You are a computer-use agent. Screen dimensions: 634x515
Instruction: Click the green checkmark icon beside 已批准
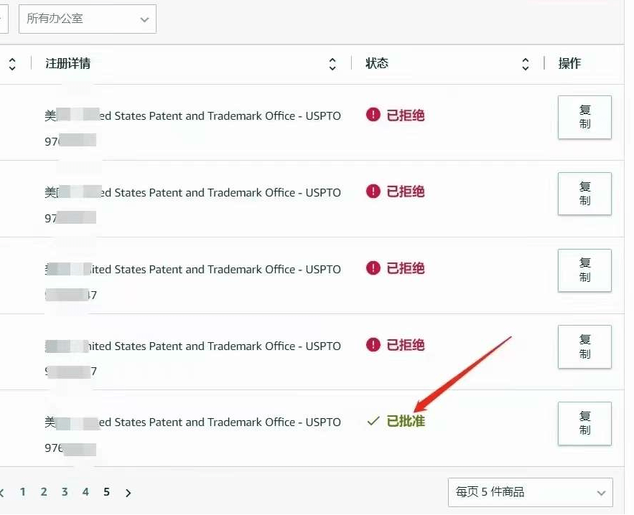pos(373,421)
